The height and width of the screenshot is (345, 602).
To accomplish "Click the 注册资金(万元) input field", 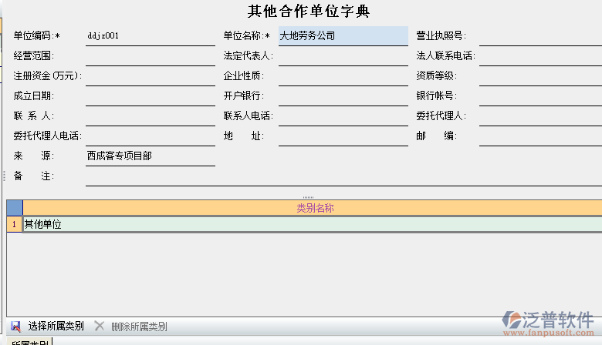I will point(150,76).
